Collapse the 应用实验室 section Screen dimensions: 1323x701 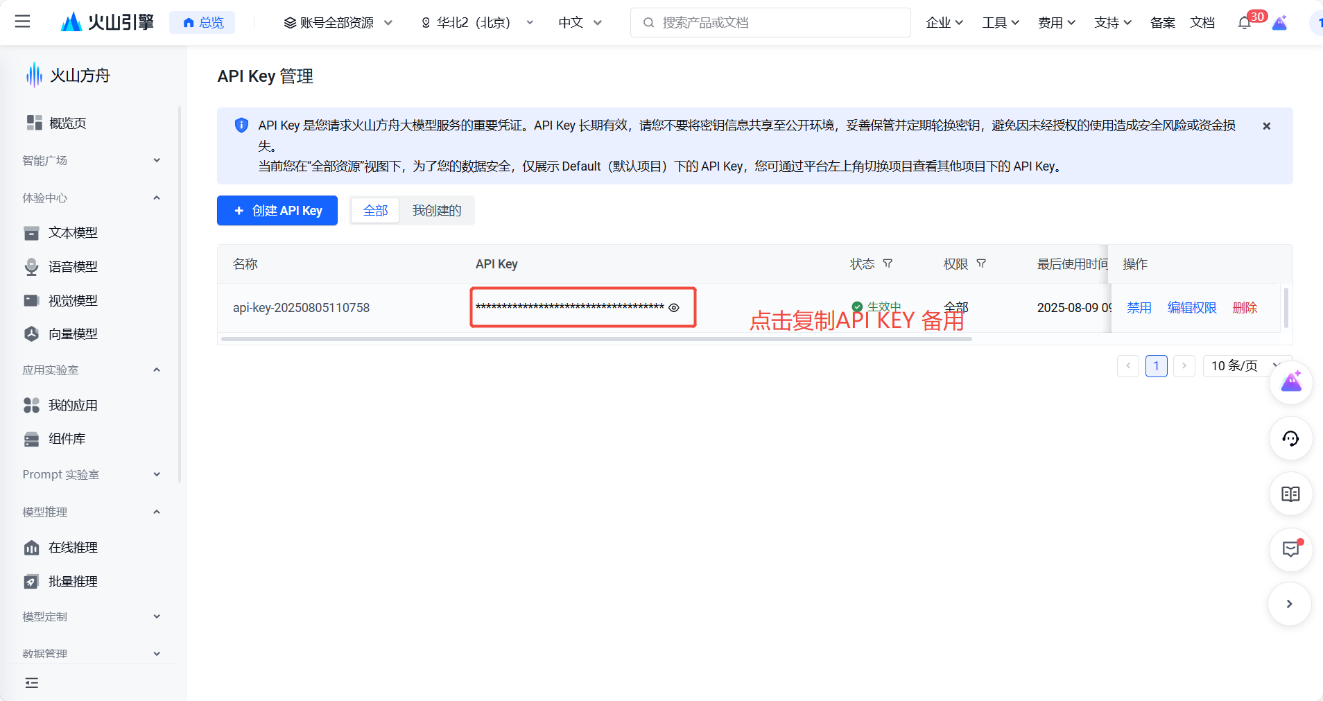point(91,370)
